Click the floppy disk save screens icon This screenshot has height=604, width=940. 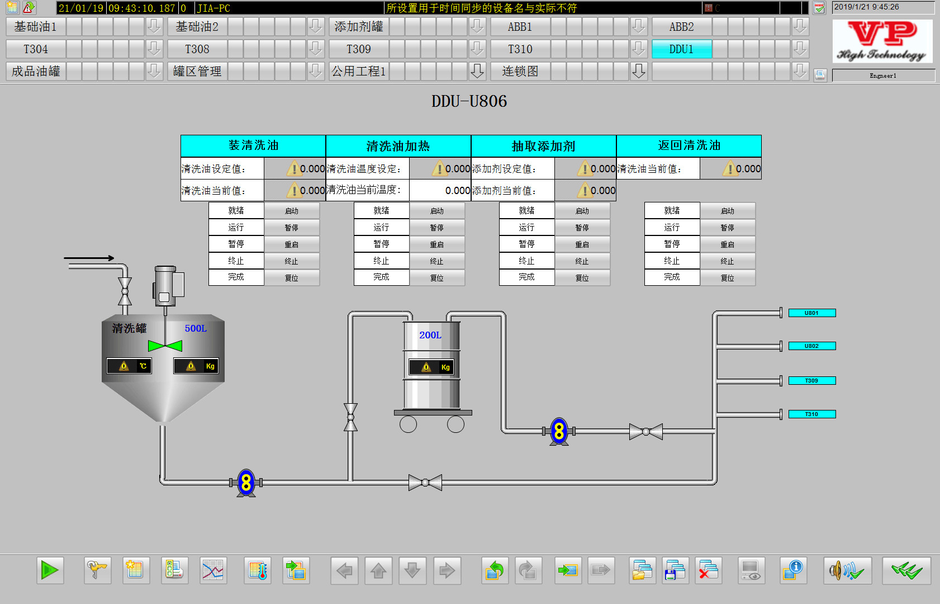point(675,570)
